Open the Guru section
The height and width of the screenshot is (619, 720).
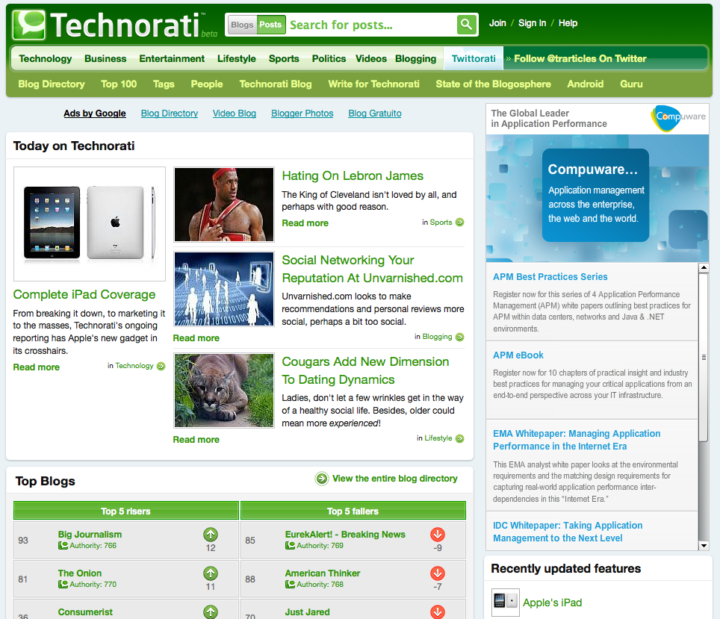631,84
